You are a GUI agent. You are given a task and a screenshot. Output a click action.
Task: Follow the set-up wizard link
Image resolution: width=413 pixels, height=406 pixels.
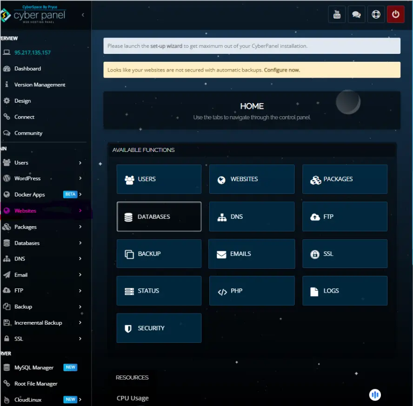(x=166, y=46)
